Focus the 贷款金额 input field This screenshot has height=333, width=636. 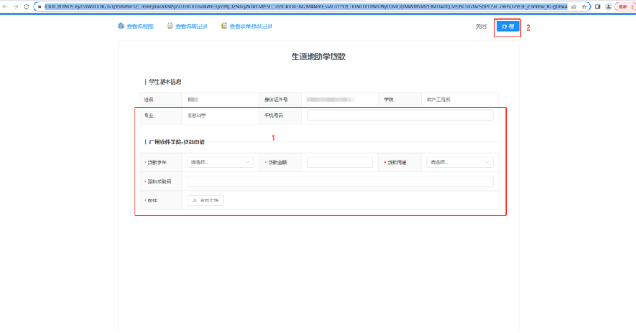[340, 163]
